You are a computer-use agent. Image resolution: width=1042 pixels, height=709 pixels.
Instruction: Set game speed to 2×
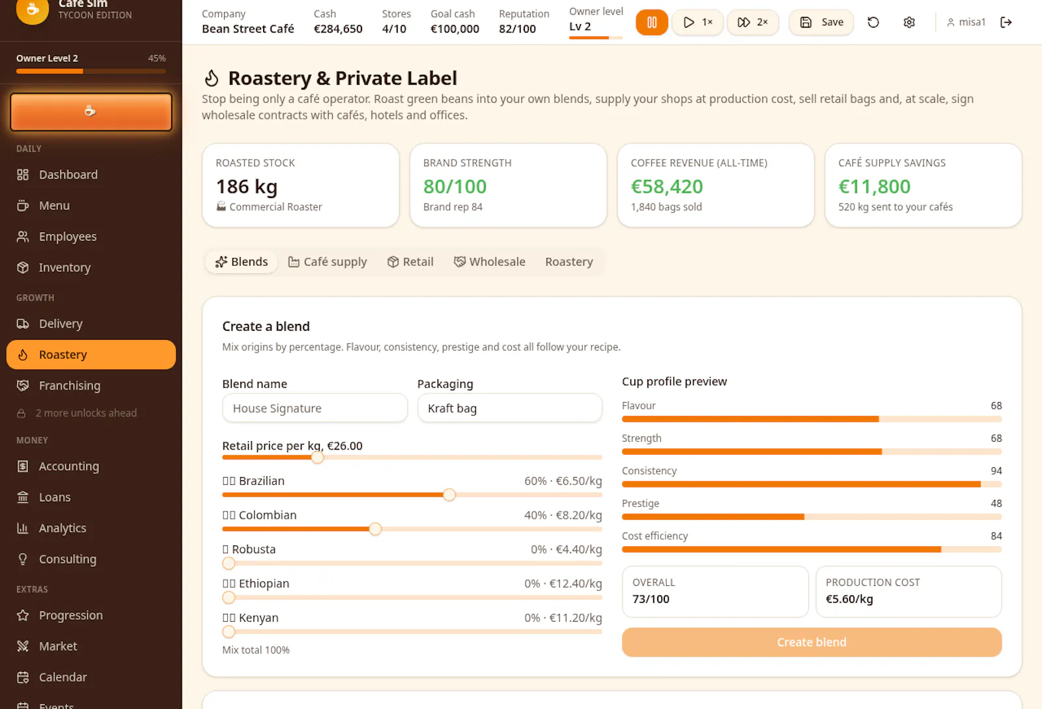(x=753, y=23)
